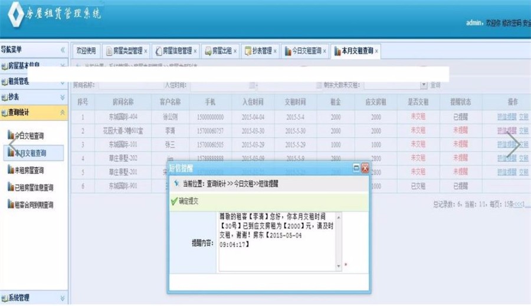Click the 入住时间 start date field
The height and width of the screenshot is (306, 531).
(223, 85)
